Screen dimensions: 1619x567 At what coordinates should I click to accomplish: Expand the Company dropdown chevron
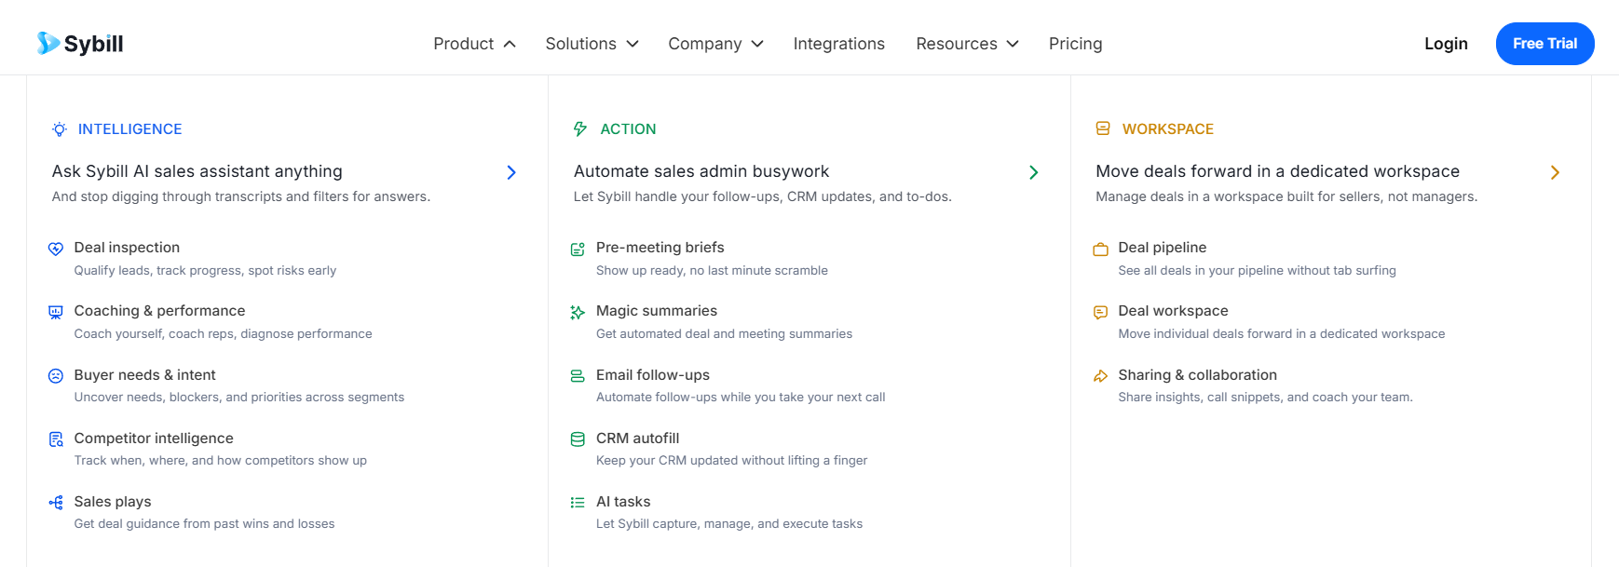(757, 44)
